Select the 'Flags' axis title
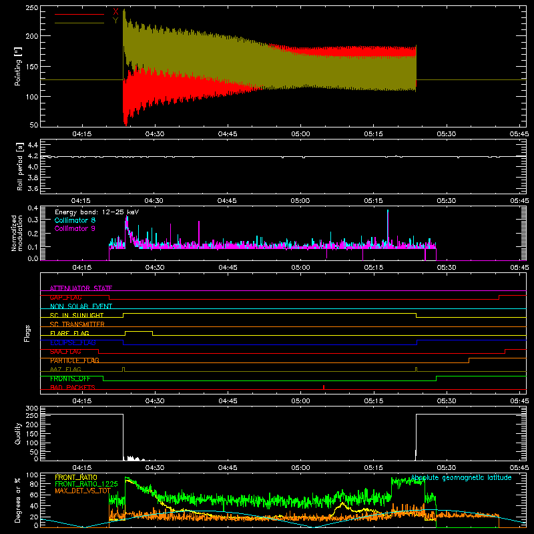 [27, 333]
